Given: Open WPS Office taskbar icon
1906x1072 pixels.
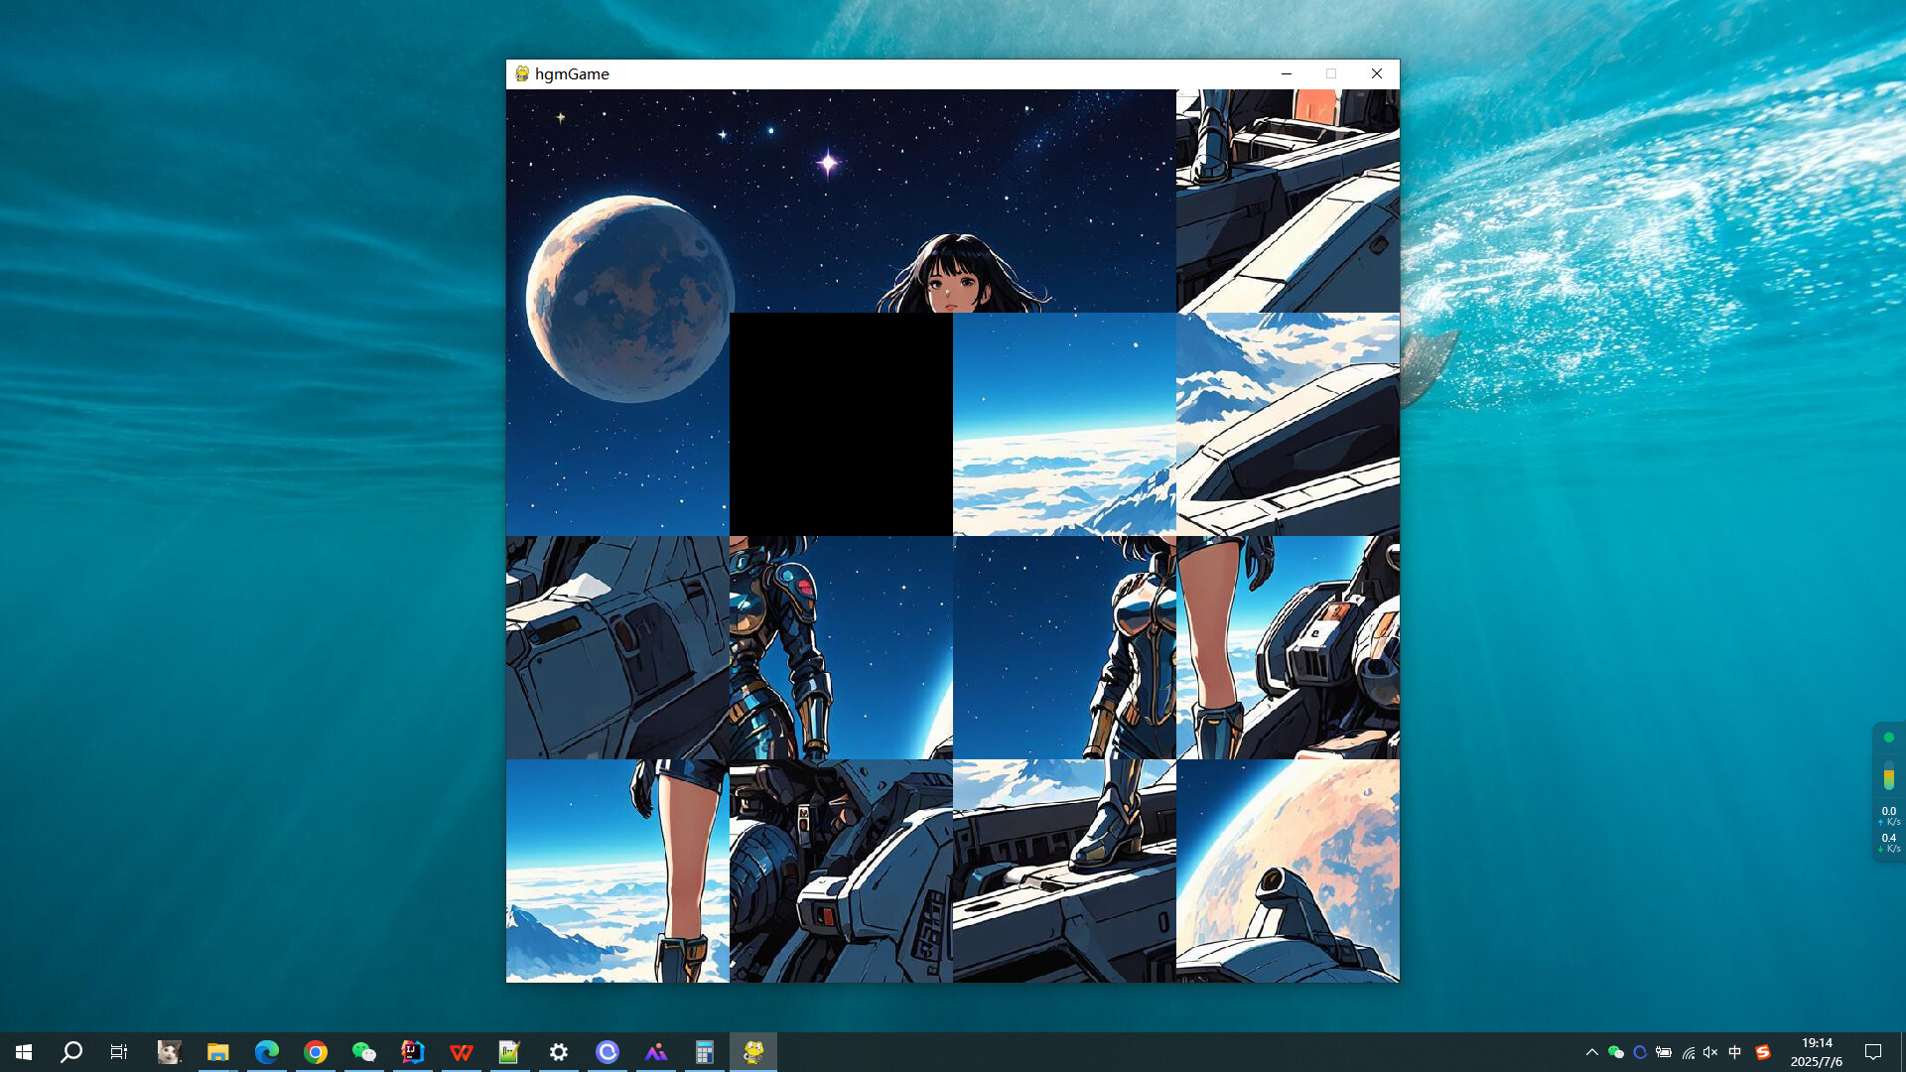Looking at the screenshot, I should click(x=462, y=1052).
